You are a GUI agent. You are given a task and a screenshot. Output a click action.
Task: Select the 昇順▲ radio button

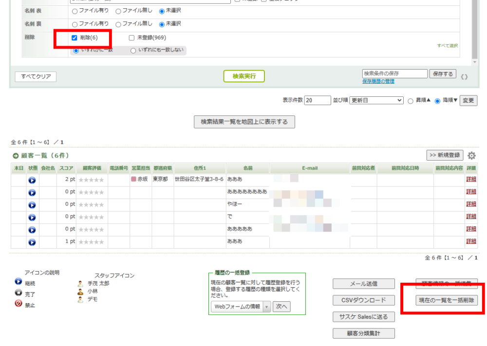pos(411,101)
